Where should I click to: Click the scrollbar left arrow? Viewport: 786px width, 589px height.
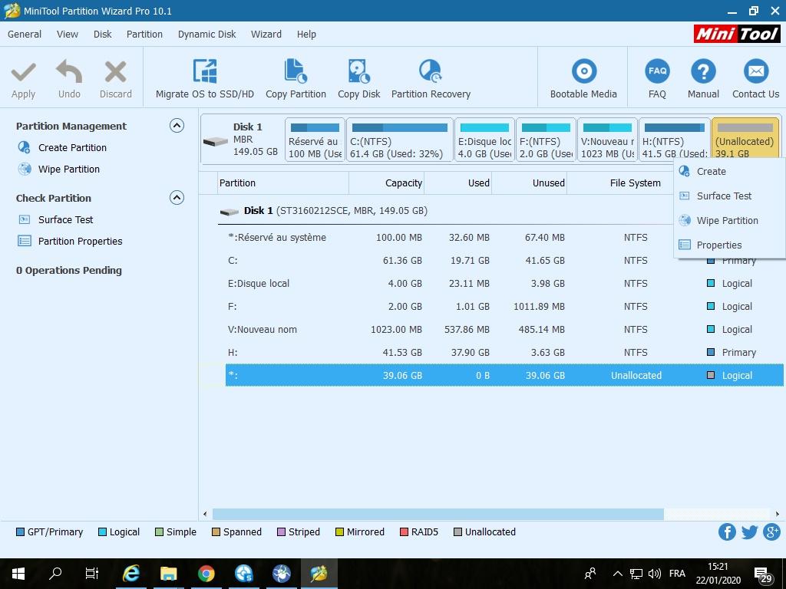[x=205, y=514]
